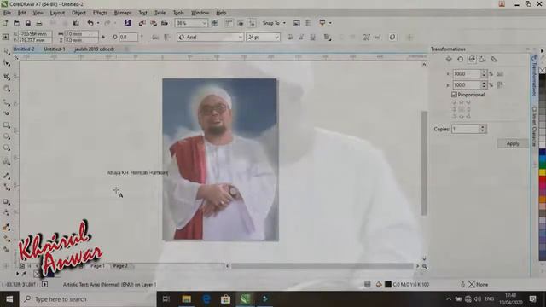The height and width of the screenshot is (307, 546).
Task: Toggle vertical mirror button in Transformations
Action: pos(500,84)
